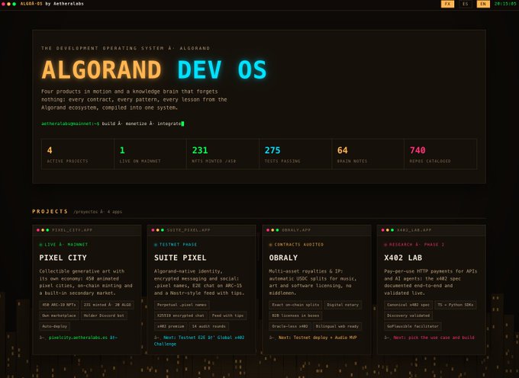Click the 'CONTRACTS AUDITED' status badge
The image size is (519, 378).
tap(296, 245)
